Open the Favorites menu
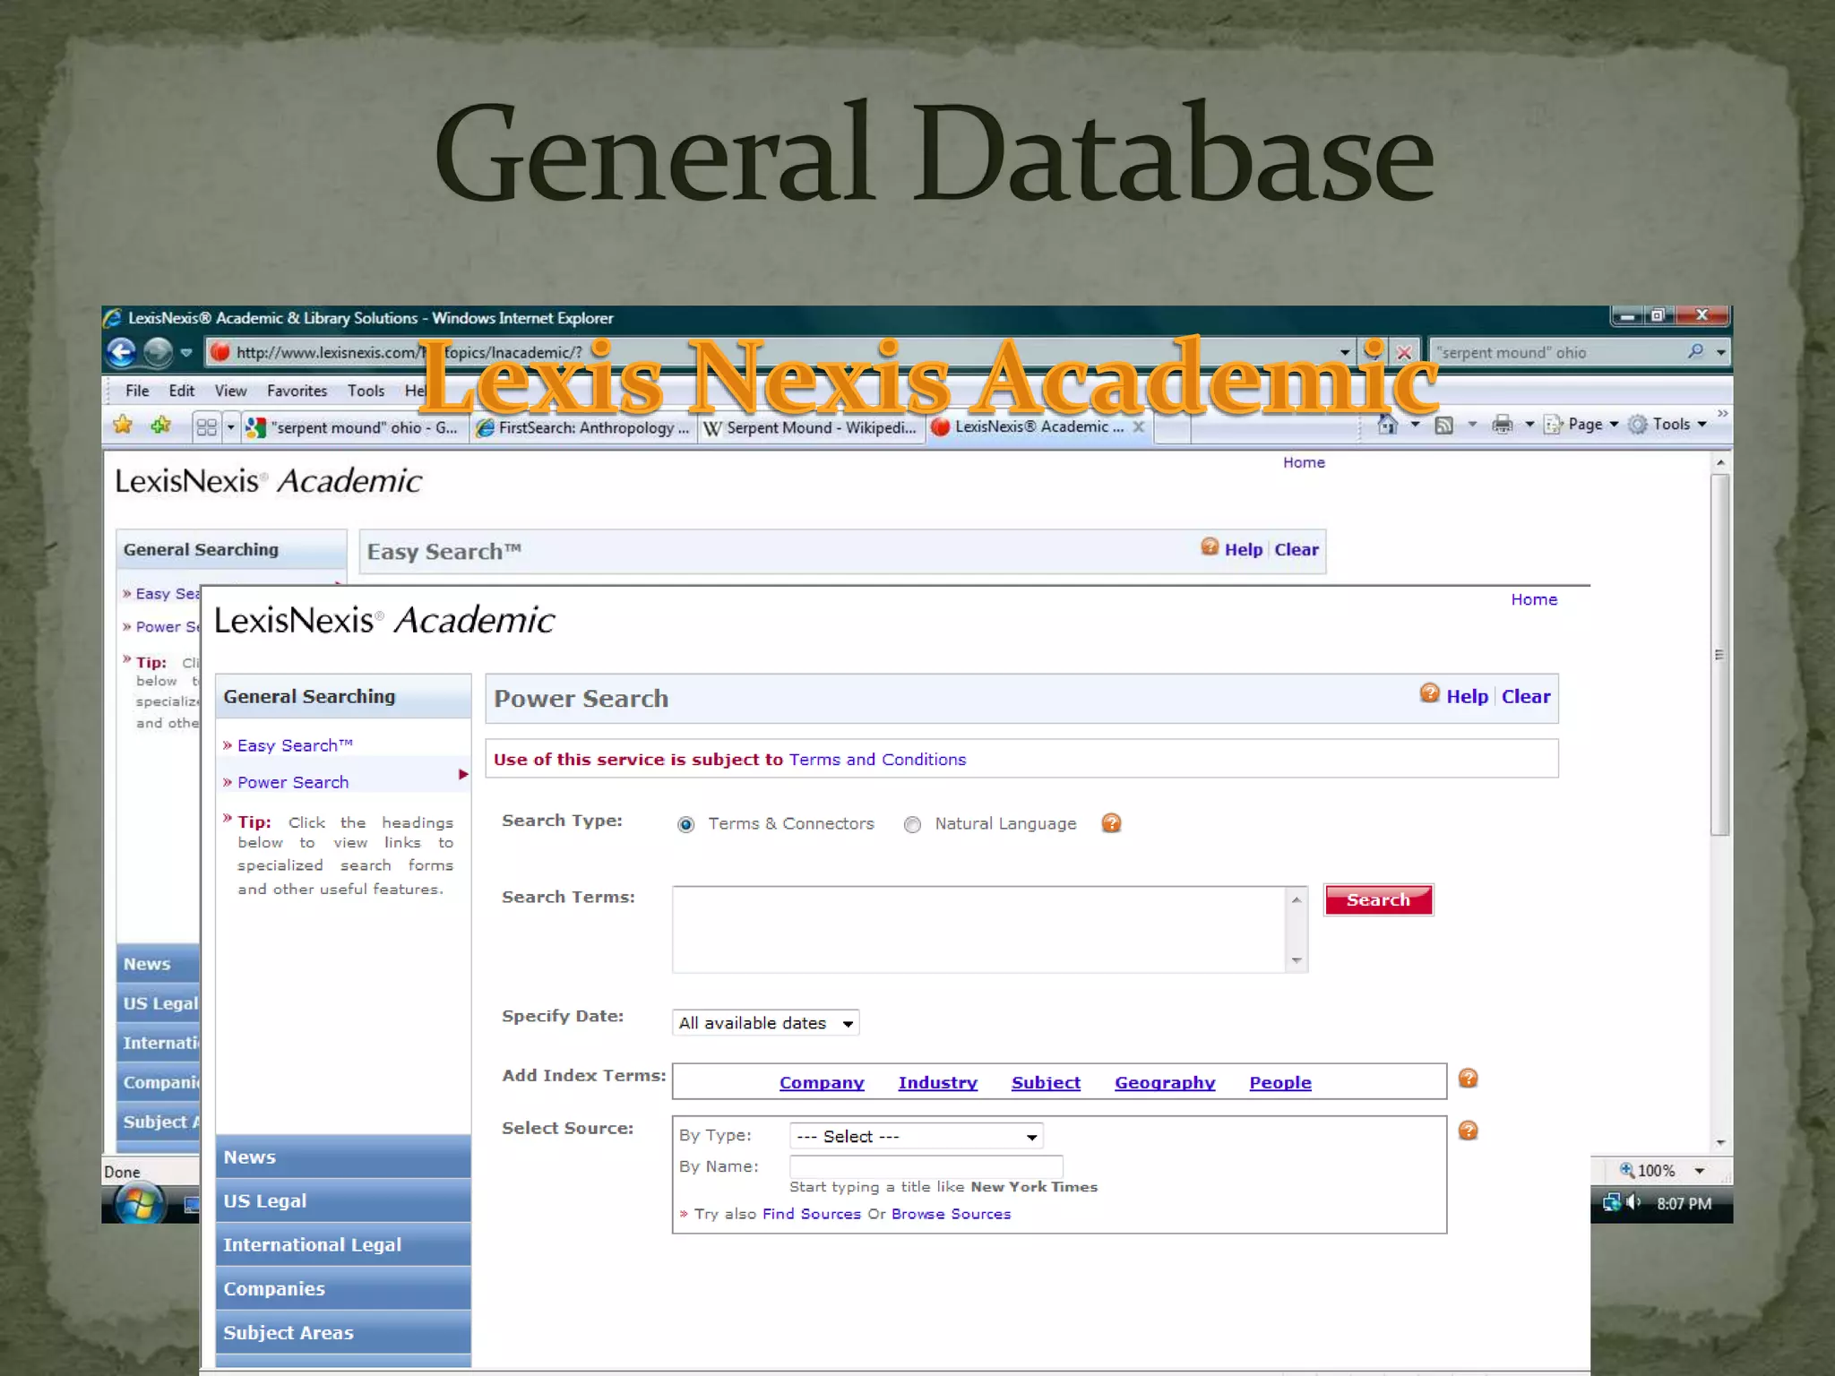The image size is (1835, 1376). point(297,391)
